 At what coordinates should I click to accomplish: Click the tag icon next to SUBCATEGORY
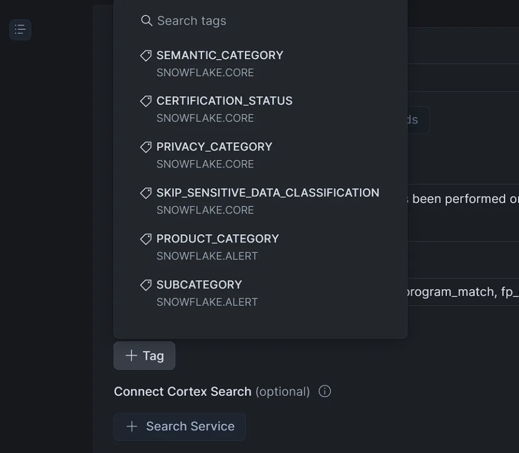pos(145,284)
